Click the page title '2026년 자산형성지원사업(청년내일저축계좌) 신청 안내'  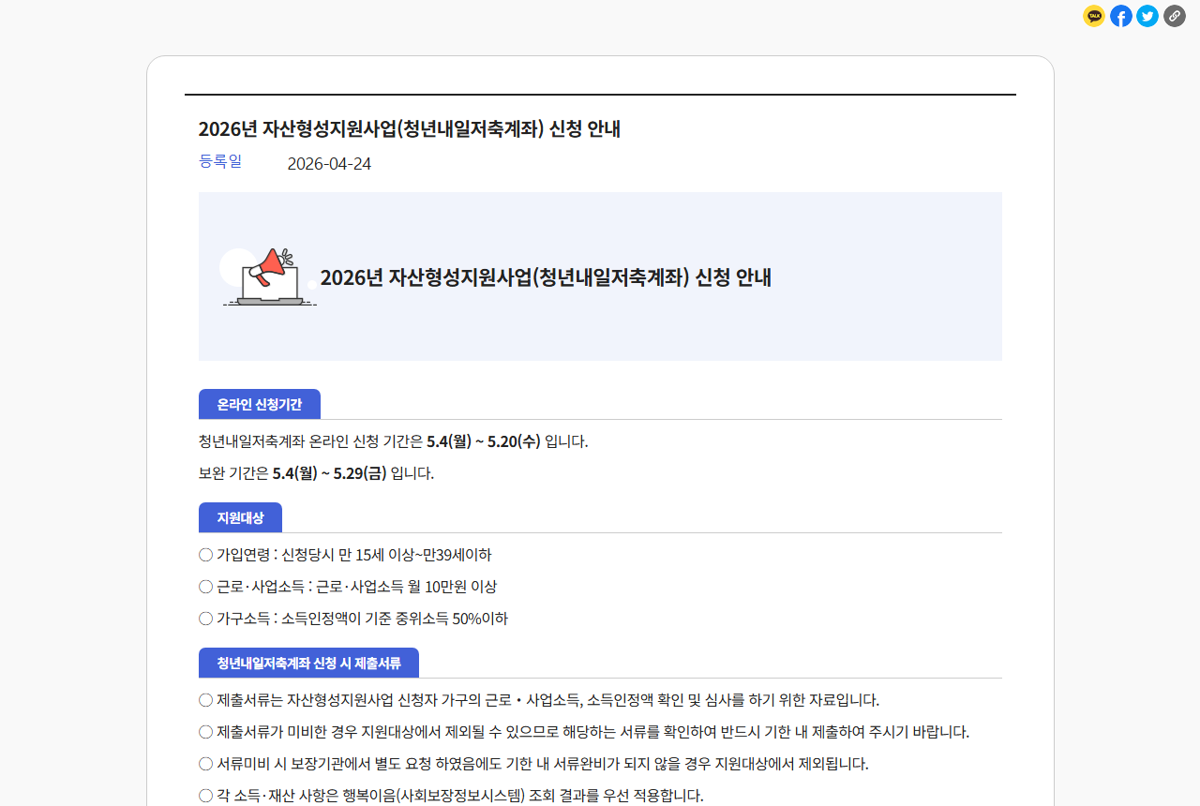410,129
